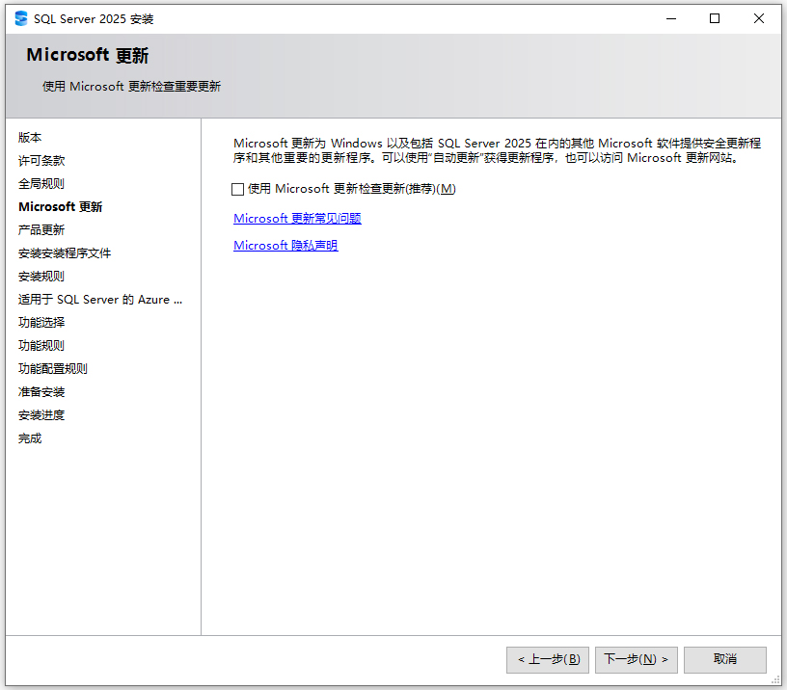Select the bold Microsoft 更新 sidebar step
The width and height of the screenshot is (787, 690).
pyautogui.click(x=60, y=206)
